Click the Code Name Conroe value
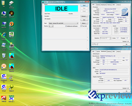Screen dimensions: 132x106 pos(106,11)
